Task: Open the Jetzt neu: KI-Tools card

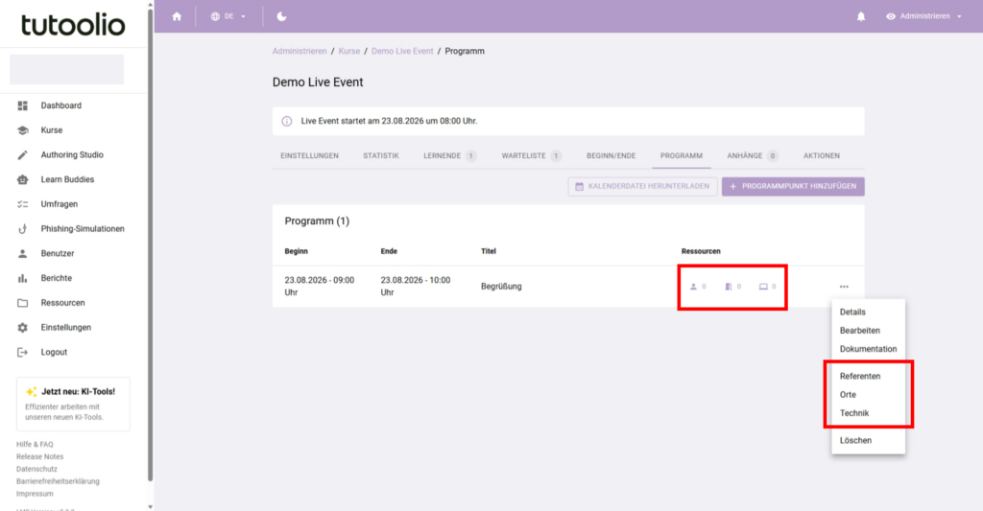Action: coord(73,404)
